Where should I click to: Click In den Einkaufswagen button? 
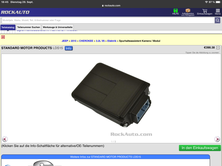200,148
